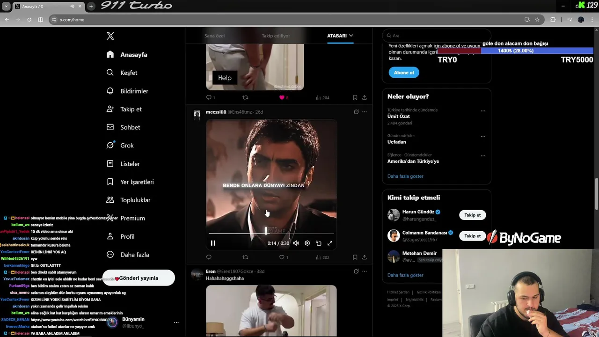Image resolution: width=599 pixels, height=337 pixels.
Task: Bookmark this page with star icon
Action: pos(537,20)
